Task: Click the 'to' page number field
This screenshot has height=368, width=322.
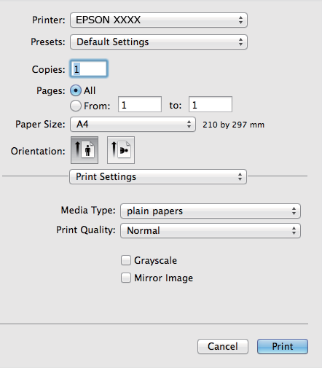Action: [x=211, y=104]
